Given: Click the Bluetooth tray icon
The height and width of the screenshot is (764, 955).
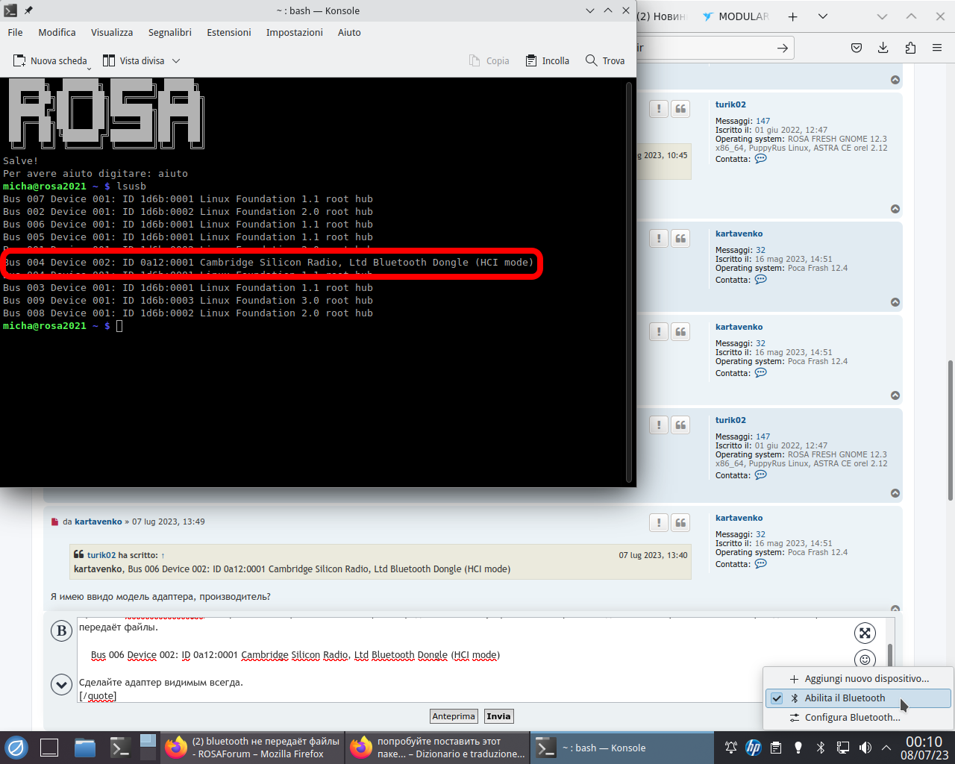Looking at the screenshot, I should click(x=821, y=748).
